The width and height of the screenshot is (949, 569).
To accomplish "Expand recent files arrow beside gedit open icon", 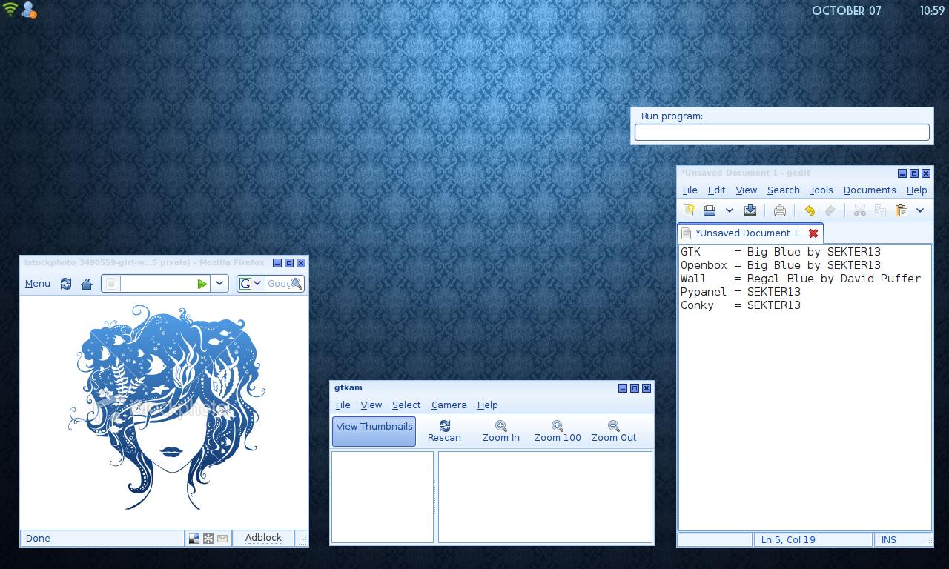I will pos(729,210).
